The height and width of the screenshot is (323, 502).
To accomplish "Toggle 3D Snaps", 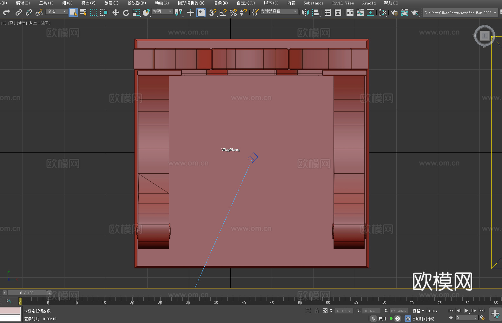I will coord(213,12).
